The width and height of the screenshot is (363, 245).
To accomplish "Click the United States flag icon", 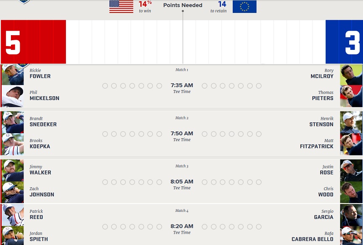I will [121, 7].
